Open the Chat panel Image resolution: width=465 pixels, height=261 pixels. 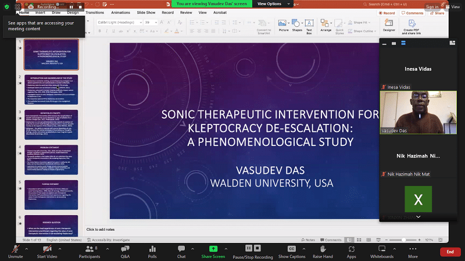click(x=181, y=248)
